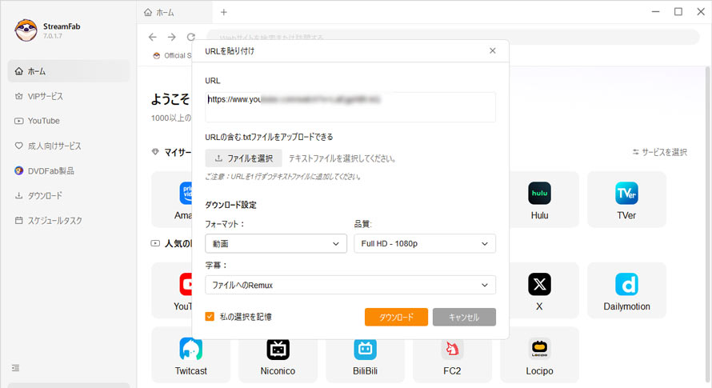Viewport: 712px width, 388px height.
Task: Click the Amazon Prime Video icon
Action: [x=186, y=194]
